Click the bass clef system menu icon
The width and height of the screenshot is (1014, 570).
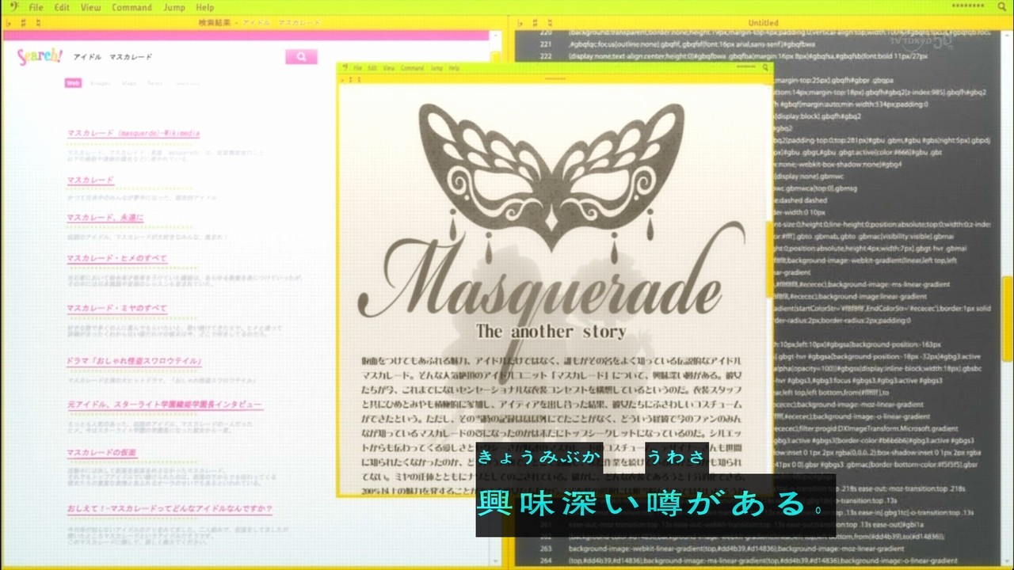click(x=13, y=7)
